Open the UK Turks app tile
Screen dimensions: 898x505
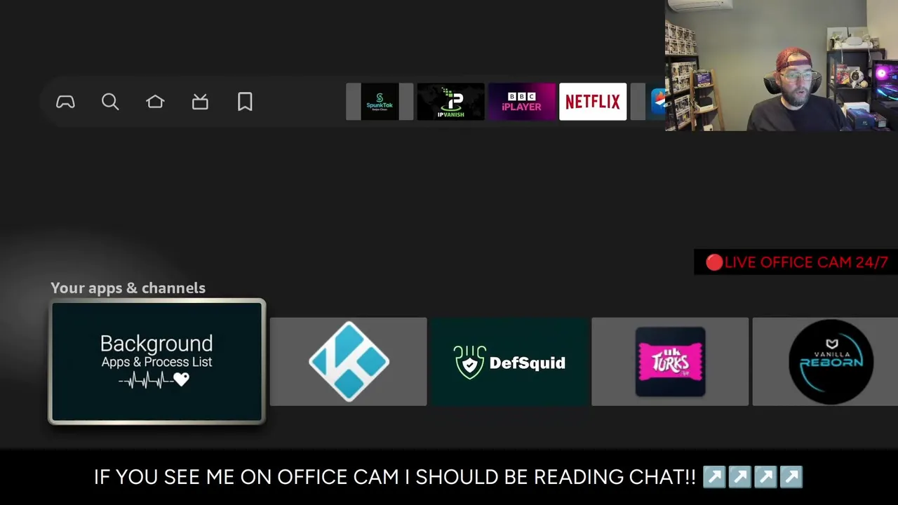pyautogui.click(x=670, y=362)
